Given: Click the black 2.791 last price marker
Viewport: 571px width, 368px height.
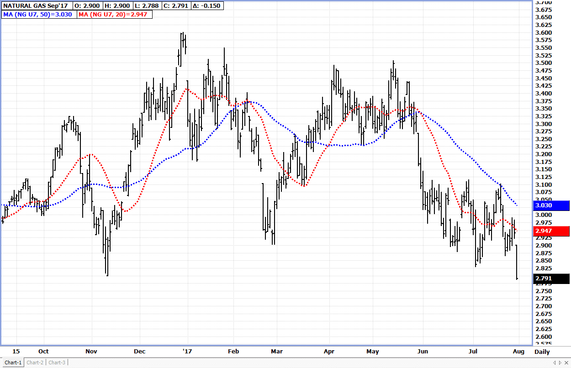Looking at the screenshot, I should [551, 279].
